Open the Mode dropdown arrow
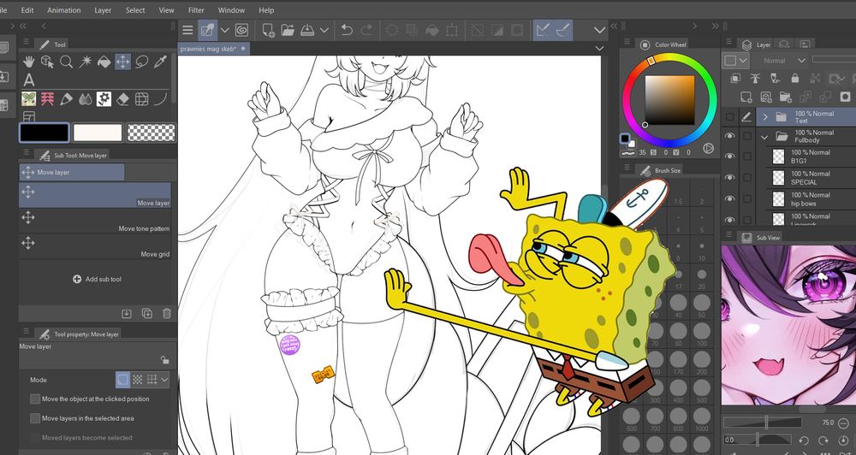856x455 pixels. pyautogui.click(x=164, y=380)
